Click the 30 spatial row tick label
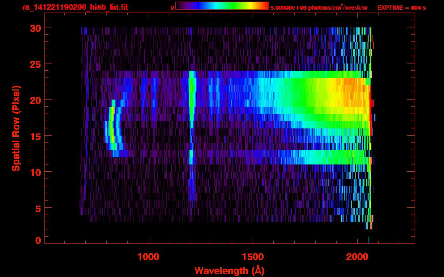 point(35,28)
